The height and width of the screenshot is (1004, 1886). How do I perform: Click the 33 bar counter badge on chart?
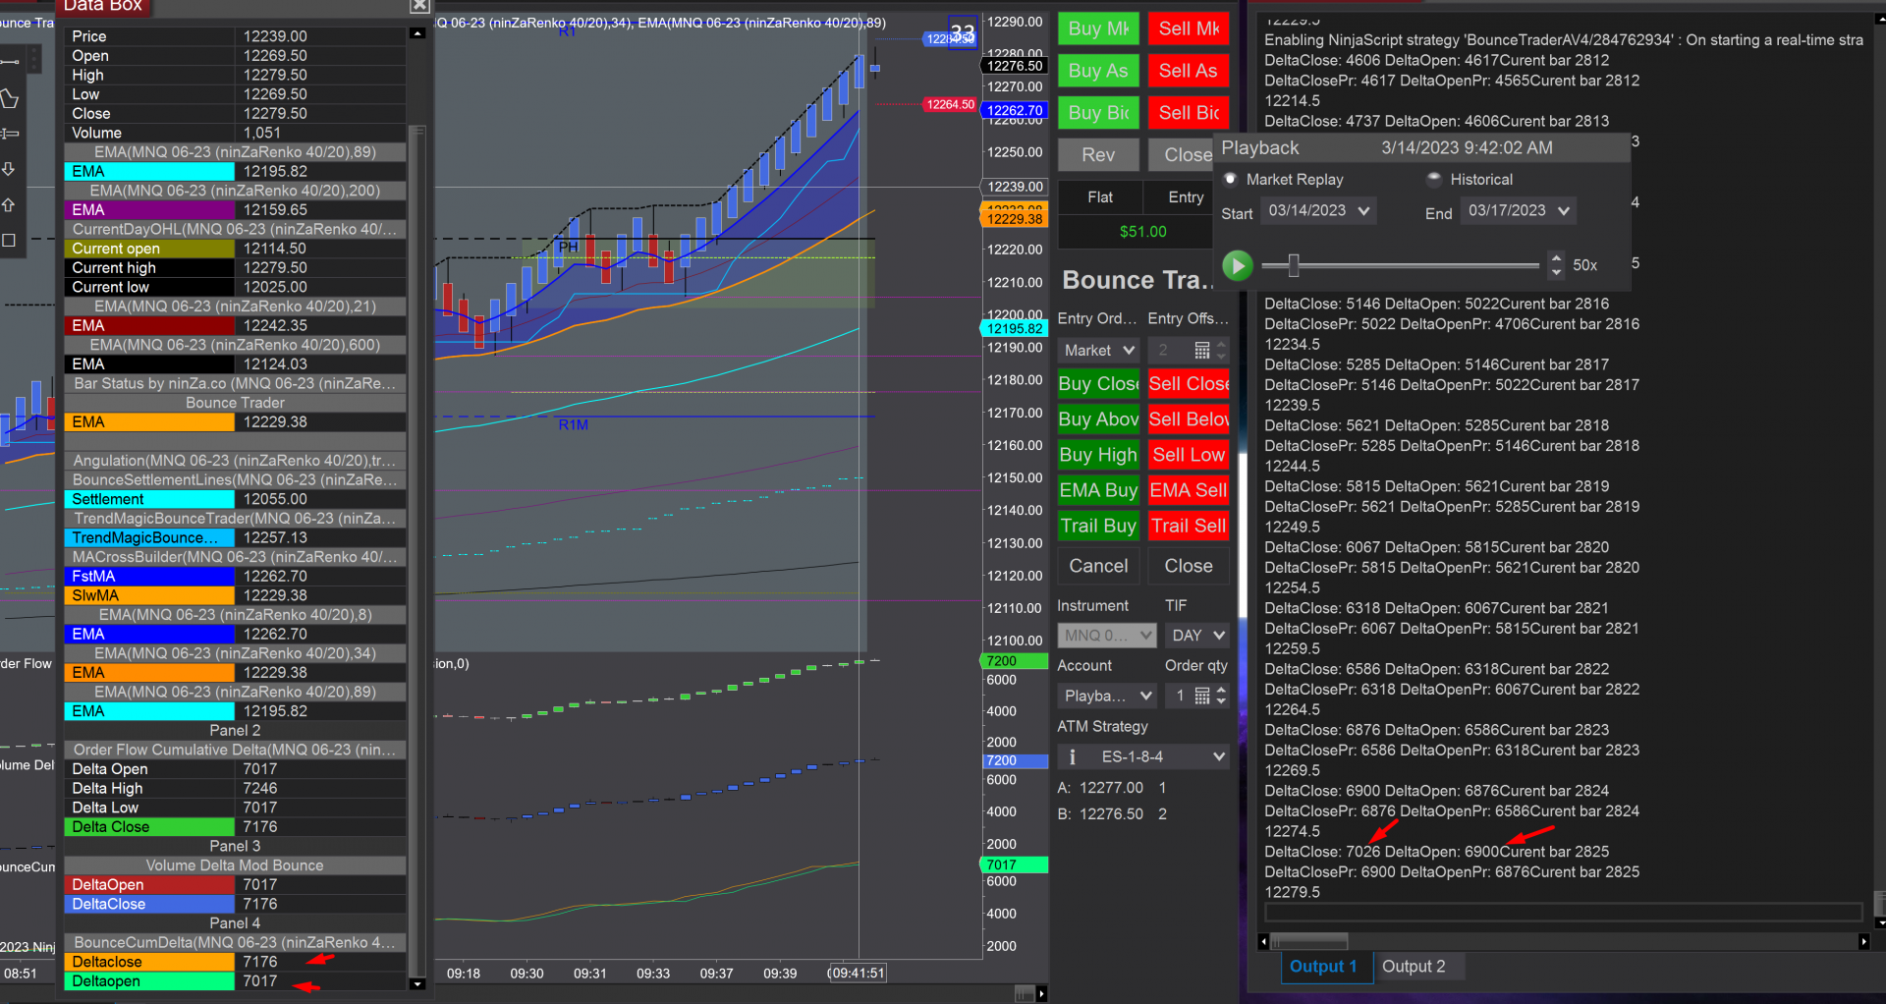click(963, 33)
